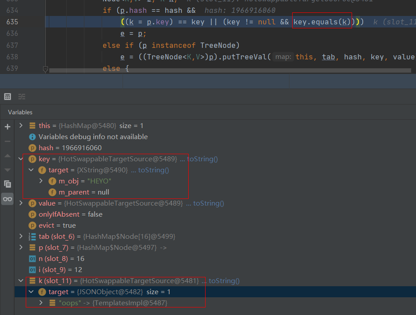416x315 pixels.
Task: Click the threads list icon beside layout icon
Action: tap(22, 97)
